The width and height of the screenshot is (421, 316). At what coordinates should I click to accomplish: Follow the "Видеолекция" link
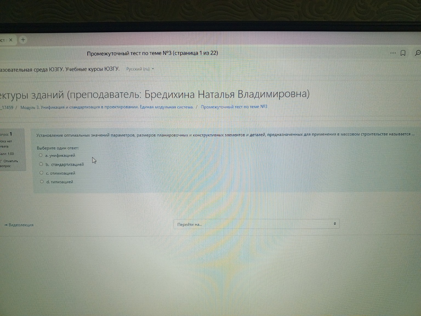[x=20, y=225]
